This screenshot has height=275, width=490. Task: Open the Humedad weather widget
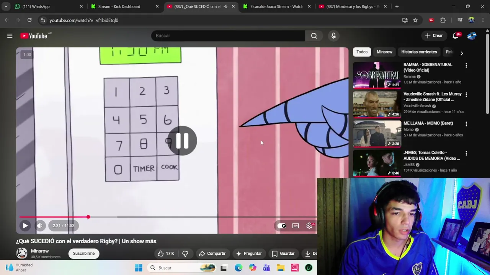(19, 267)
